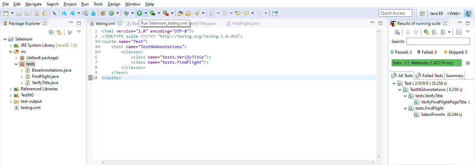
Task: Click the Back navigation arrow
Action: (x=246, y=13)
